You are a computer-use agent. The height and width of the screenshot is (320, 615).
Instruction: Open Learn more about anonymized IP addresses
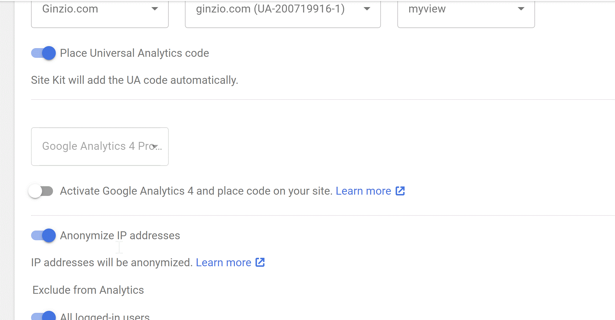tap(223, 262)
